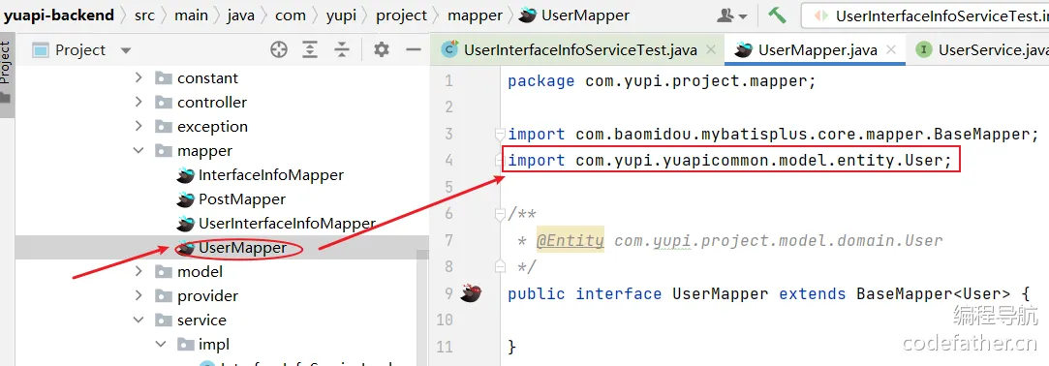Expand the exception folder
This screenshot has width=1049, height=366.
(139, 126)
